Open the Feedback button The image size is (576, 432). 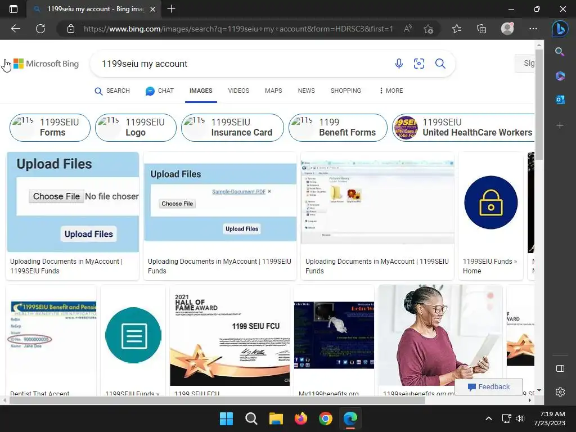(489, 386)
